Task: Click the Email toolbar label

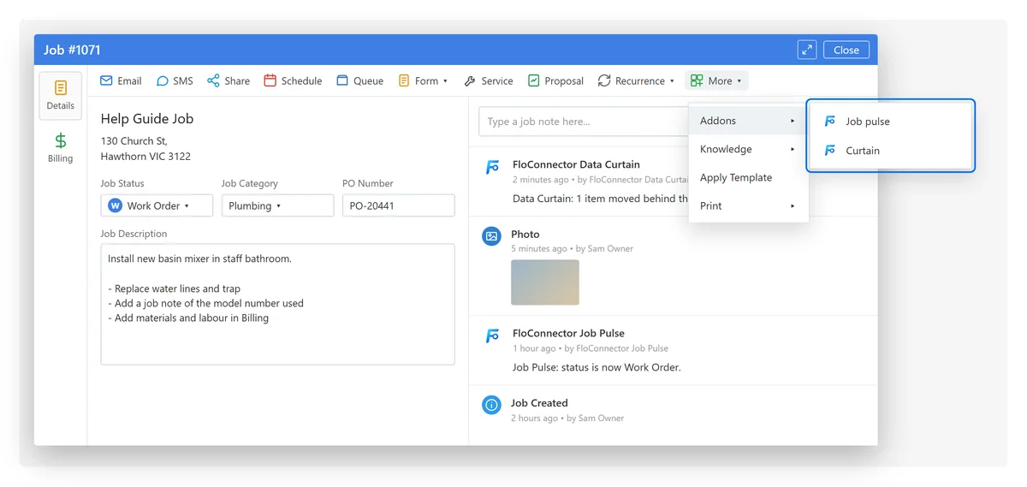Action: pos(129,81)
